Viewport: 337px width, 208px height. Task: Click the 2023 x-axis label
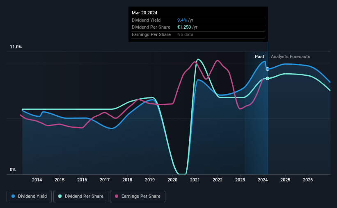pyautogui.click(x=240, y=180)
